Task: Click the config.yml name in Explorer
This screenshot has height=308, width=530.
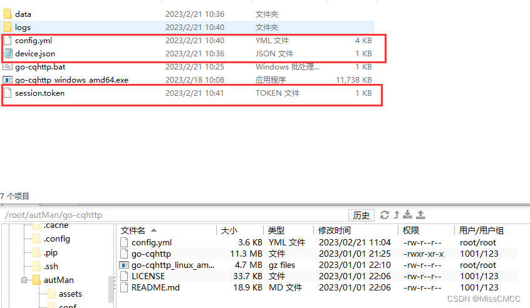Action: (33, 41)
